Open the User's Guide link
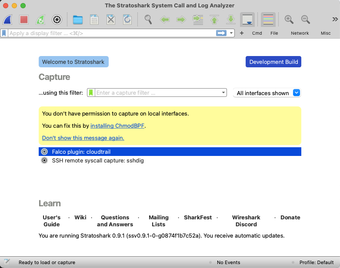The image size is (340, 268). 52,221
